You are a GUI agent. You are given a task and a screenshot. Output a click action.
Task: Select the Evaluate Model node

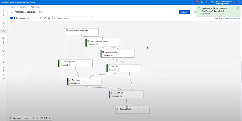[x=133, y=110]
